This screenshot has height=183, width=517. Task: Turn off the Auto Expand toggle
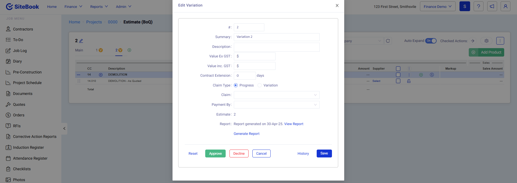[431, 41]
